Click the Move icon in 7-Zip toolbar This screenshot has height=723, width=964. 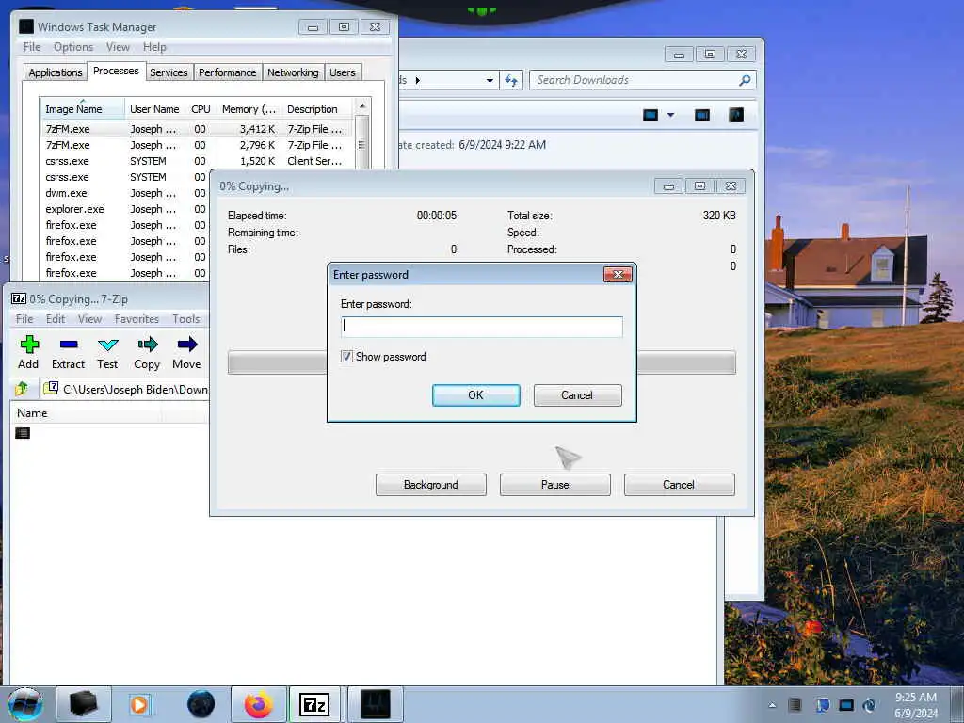pyautogui.click(x=187, y=345)
